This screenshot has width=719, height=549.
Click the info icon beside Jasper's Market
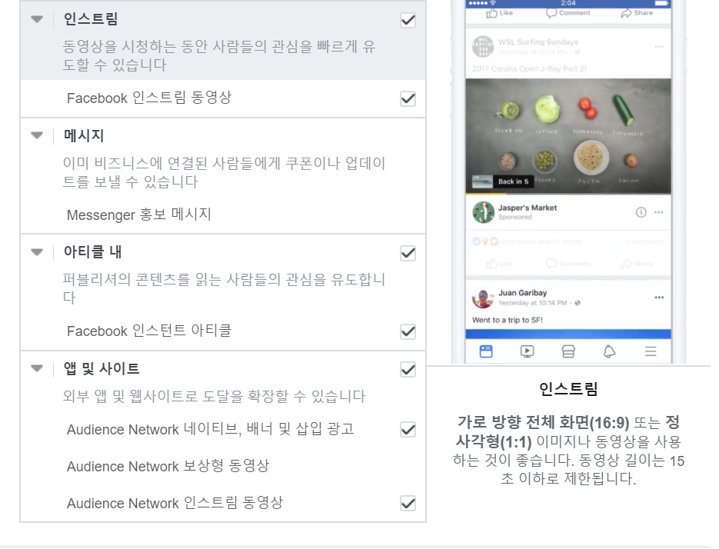click(x=641, y=212)
